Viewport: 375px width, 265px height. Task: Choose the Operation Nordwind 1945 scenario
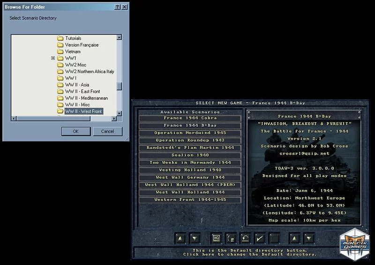tap(190, 133)
